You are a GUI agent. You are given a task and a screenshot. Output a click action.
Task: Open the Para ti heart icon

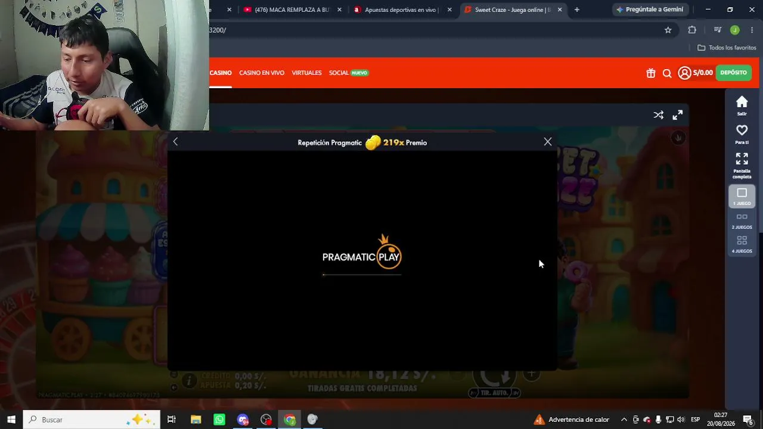[742, 134]
